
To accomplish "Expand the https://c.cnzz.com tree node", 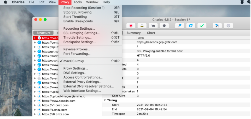I will (35, 110).
